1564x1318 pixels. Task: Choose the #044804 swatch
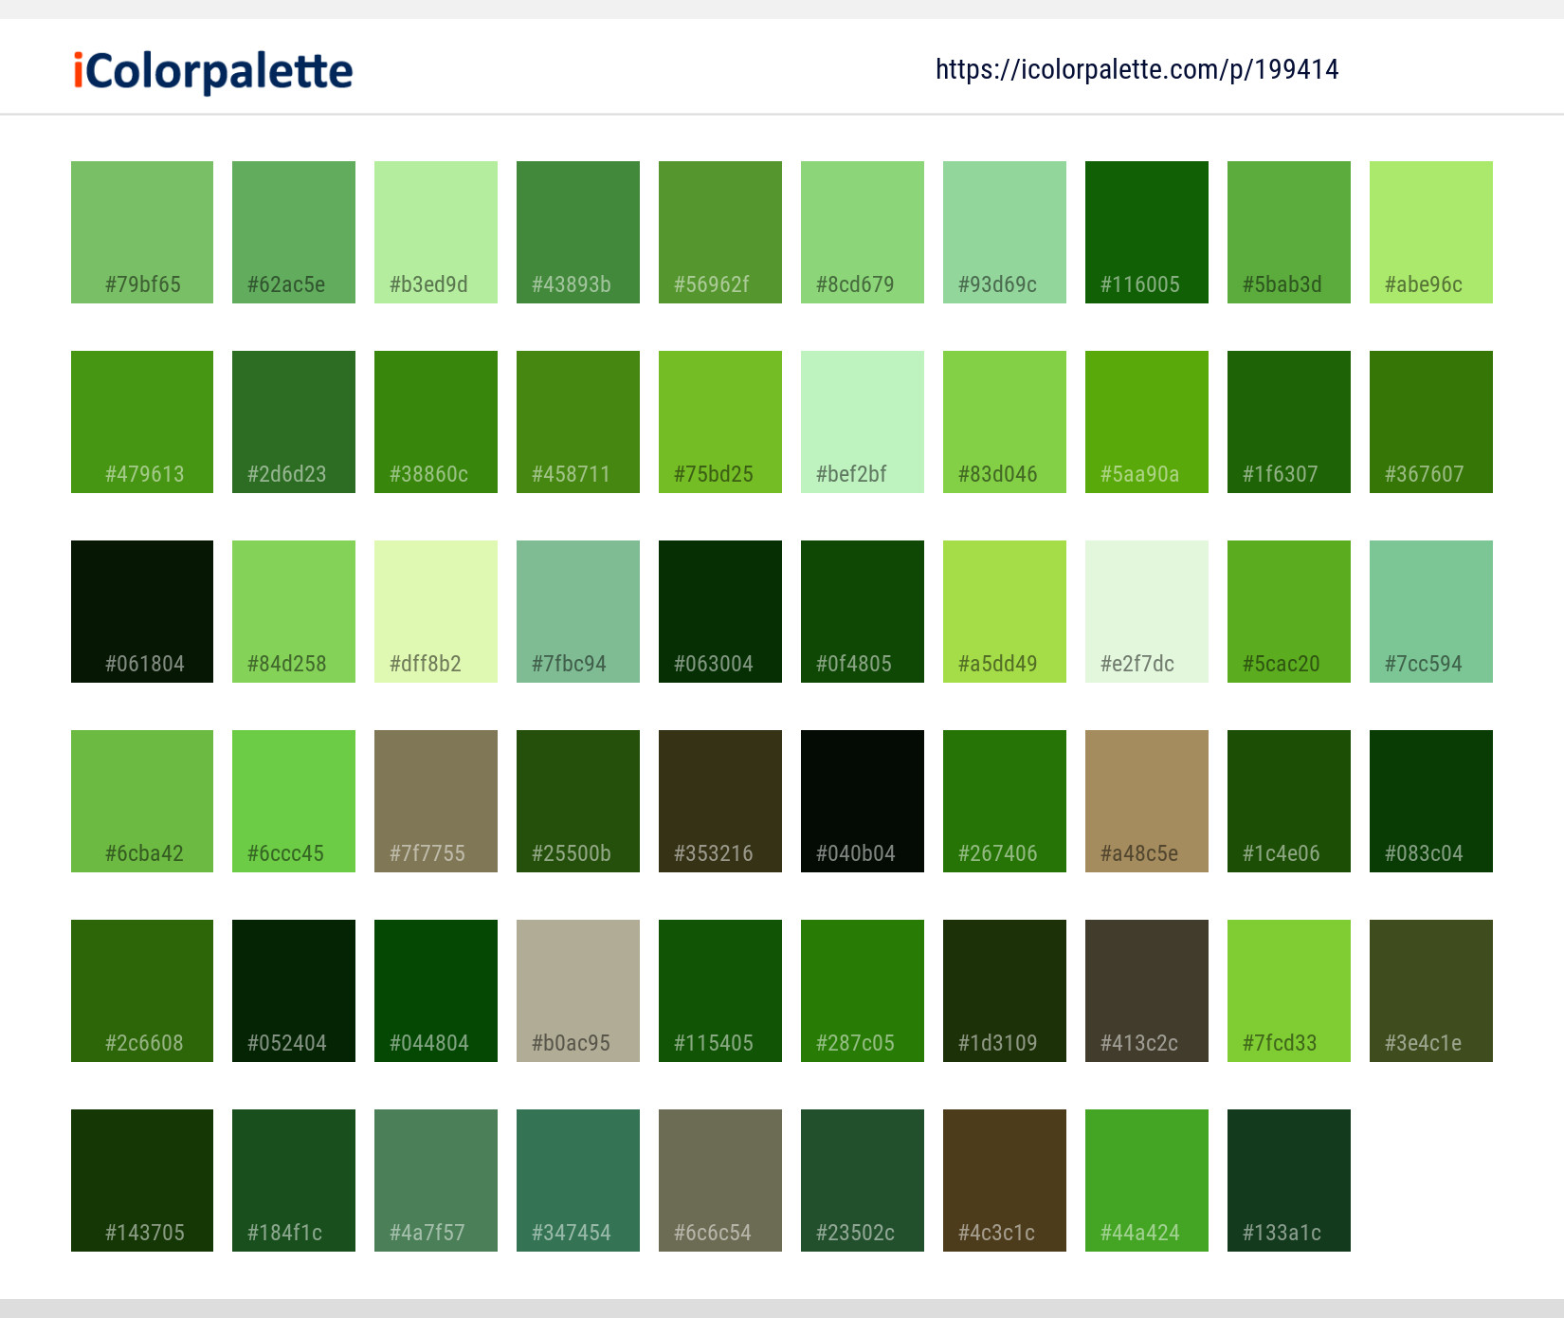click(x=436, y=991)
